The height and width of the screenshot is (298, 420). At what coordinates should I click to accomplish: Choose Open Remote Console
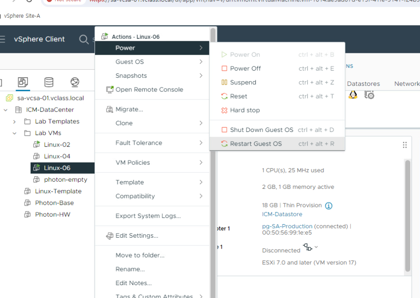point(152,90)
